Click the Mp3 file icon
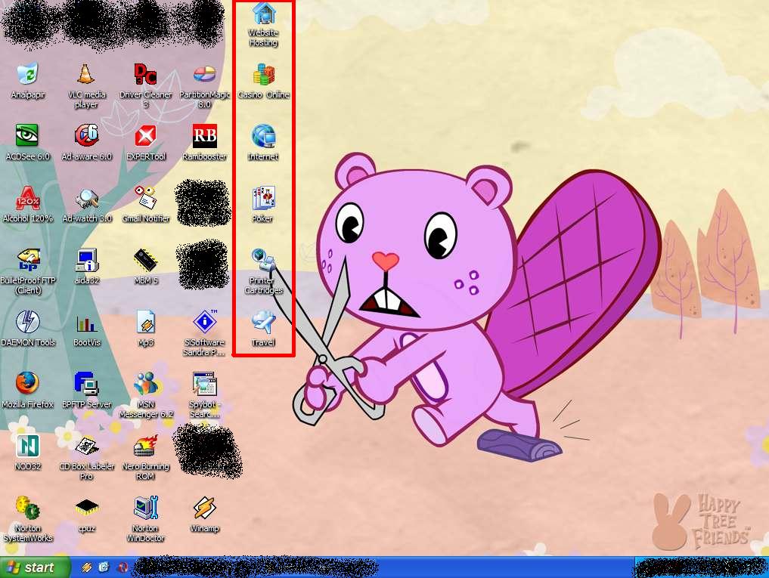 145,322
